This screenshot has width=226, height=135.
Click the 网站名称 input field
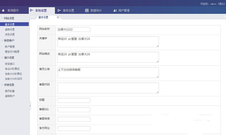click(x=74, y=30)
